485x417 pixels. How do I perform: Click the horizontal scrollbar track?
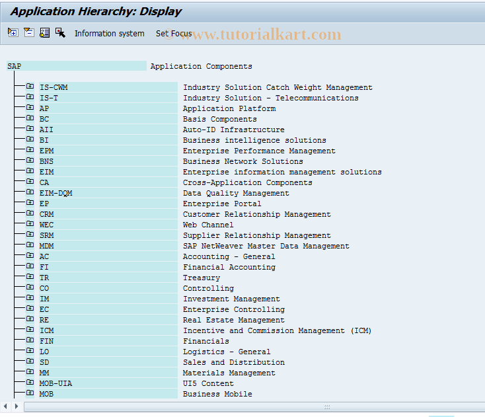[254, 406]
